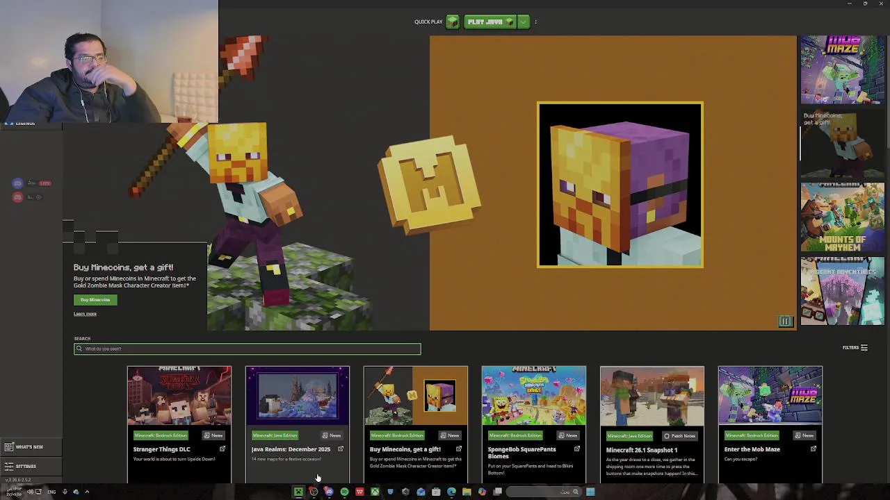Open the SpongeBob SquarePants Biomes card image
The height and width of the screenshot is (500, 890).
[534, 395]
